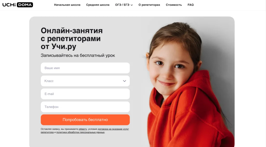Open the О репетиторах page
The width and height of the screenshot is (266, 147).
149,5
